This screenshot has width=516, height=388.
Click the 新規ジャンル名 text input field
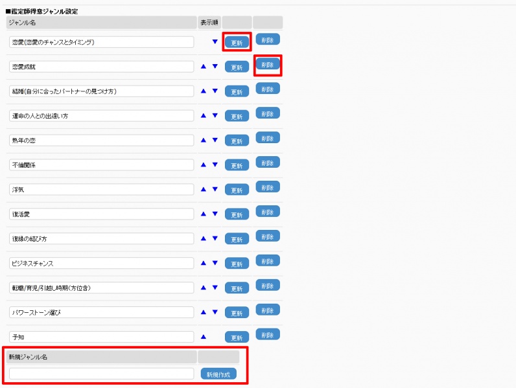(101, 374)
